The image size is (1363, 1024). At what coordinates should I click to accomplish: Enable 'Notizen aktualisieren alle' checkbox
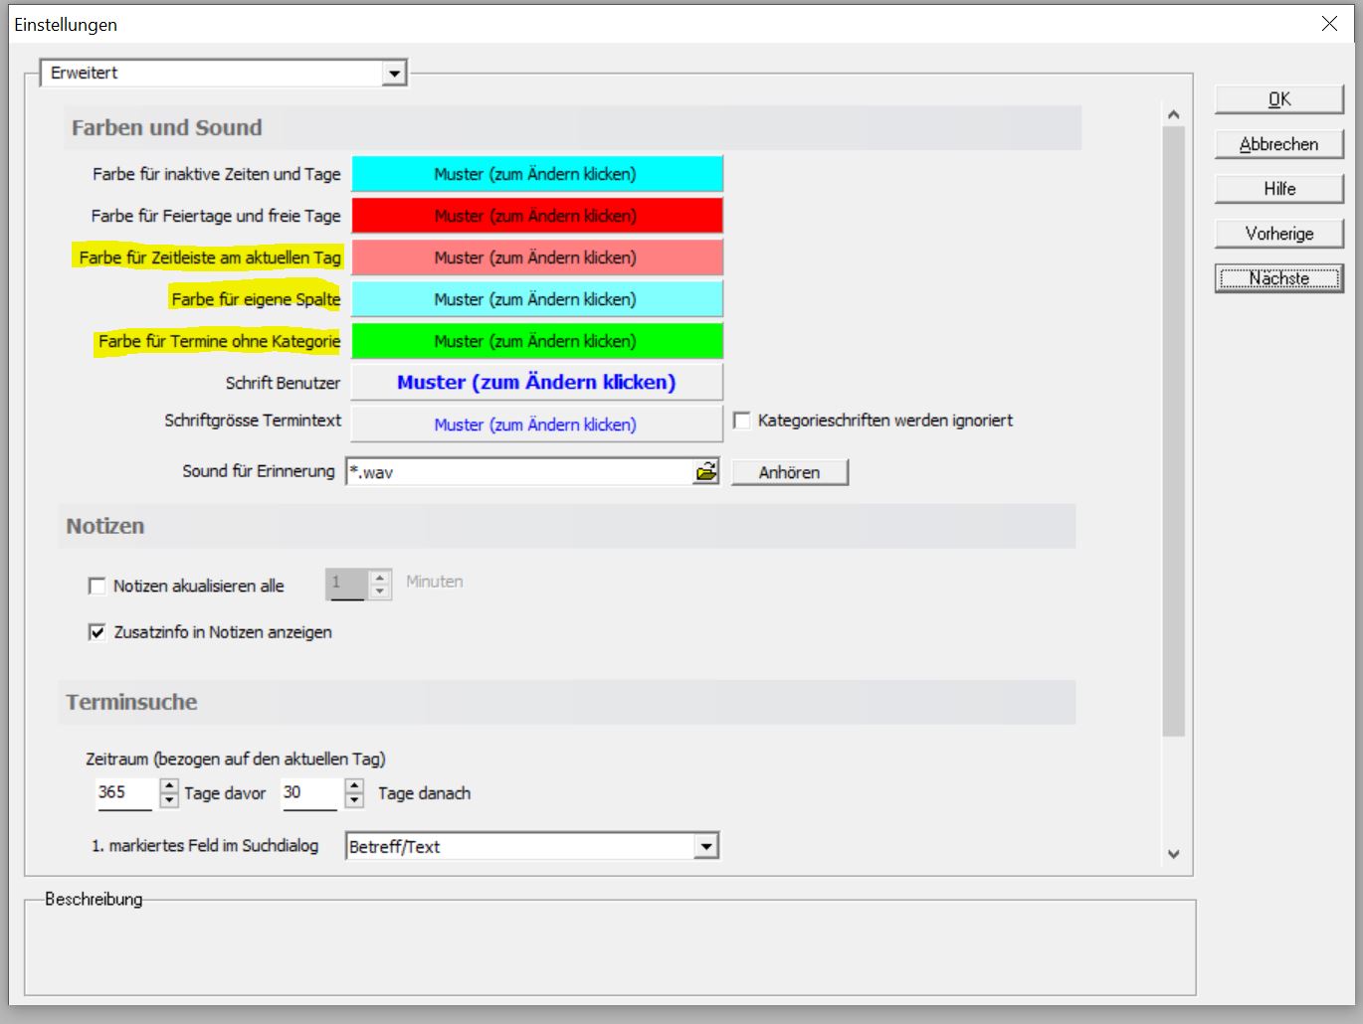tap(97, 587)
